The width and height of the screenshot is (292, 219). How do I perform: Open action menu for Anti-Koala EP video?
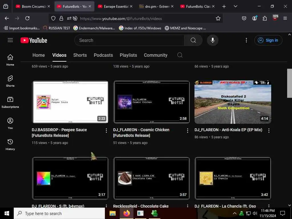pyautogui.click(x=269, y=131)
